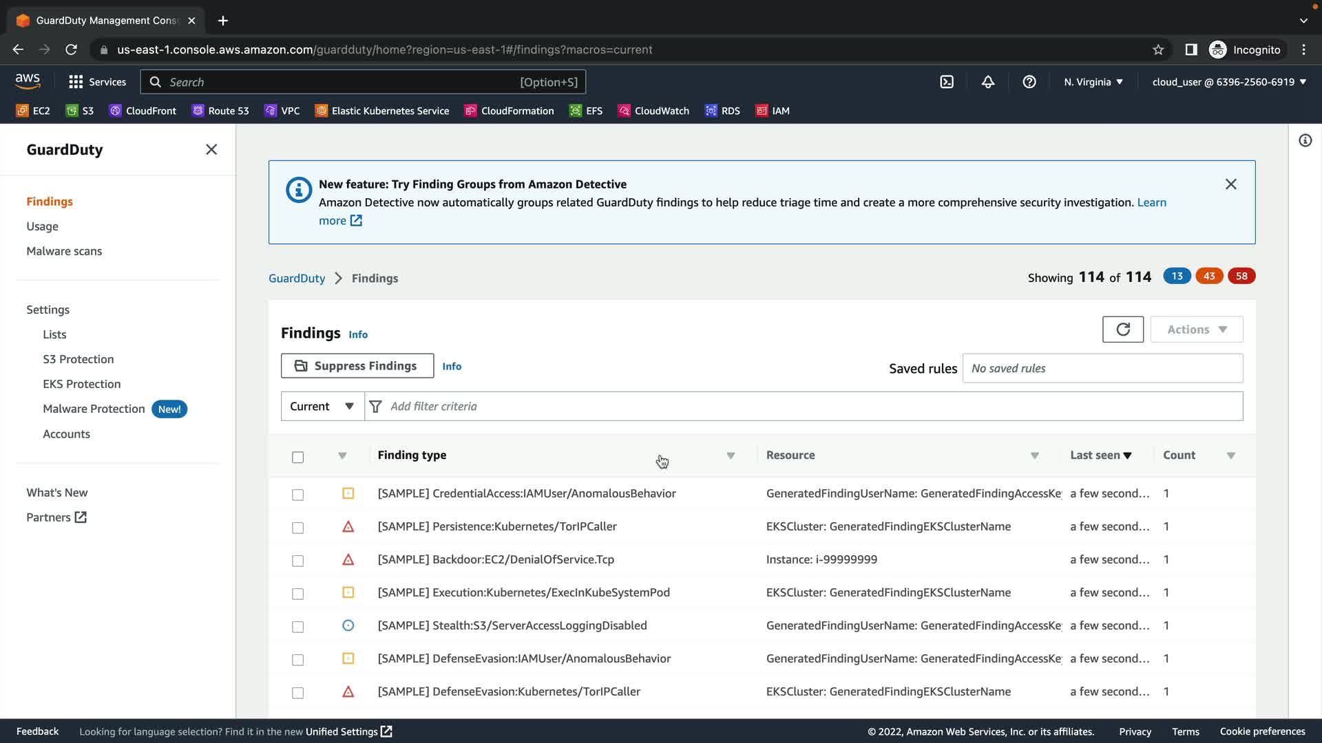This screenshot has height=743, width=1322.
Task: Click the help question mark icon
Action: (x=1029, y=82)
